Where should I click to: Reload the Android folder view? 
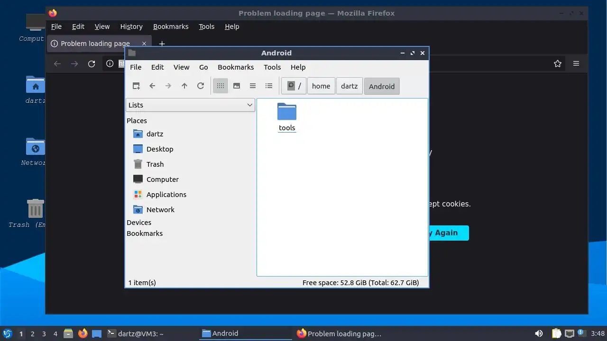click(x=201, y=86)
